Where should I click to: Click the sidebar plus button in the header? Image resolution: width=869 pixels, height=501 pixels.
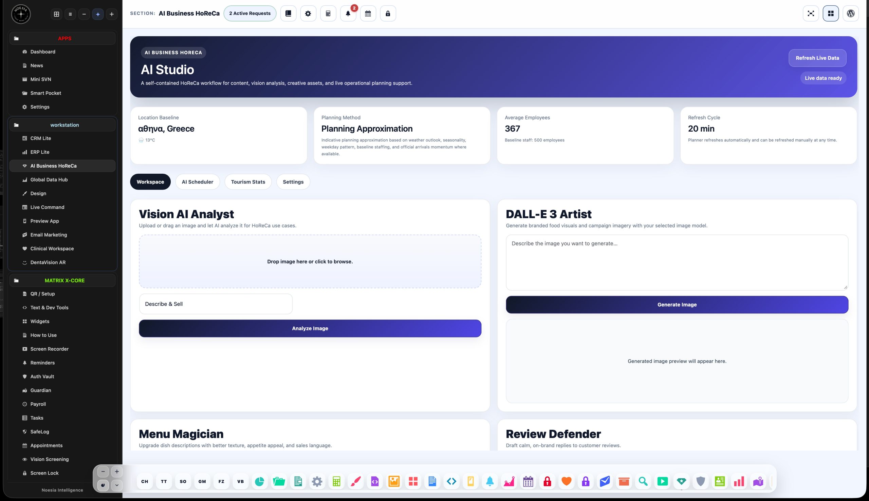(112, 14)
